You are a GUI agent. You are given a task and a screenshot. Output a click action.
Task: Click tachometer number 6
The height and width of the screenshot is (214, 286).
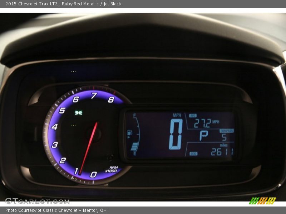pyautogui.click(x=76, y=100)
